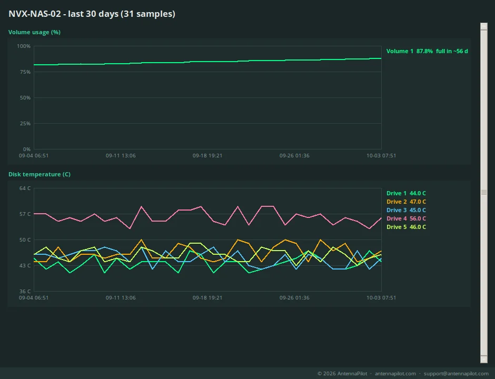Image resolution: width=495 pixels, height=379 pixels.
Task: Click the 100% axis label in Volume chart
Action: coord(24,46)
